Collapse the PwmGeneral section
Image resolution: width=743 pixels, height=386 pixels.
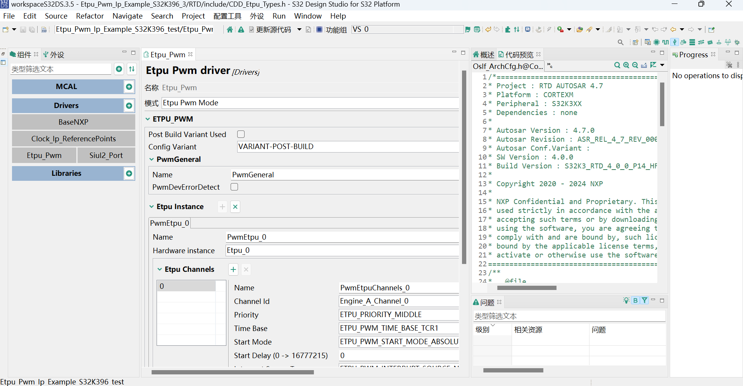point(152,160)
